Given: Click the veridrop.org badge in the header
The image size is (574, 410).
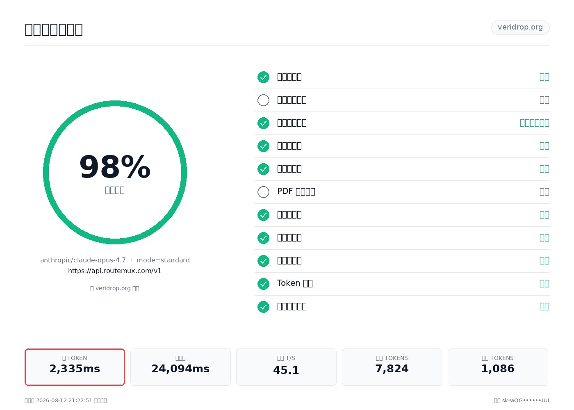Looking at the screenshot, I should (x=520, y=27).
